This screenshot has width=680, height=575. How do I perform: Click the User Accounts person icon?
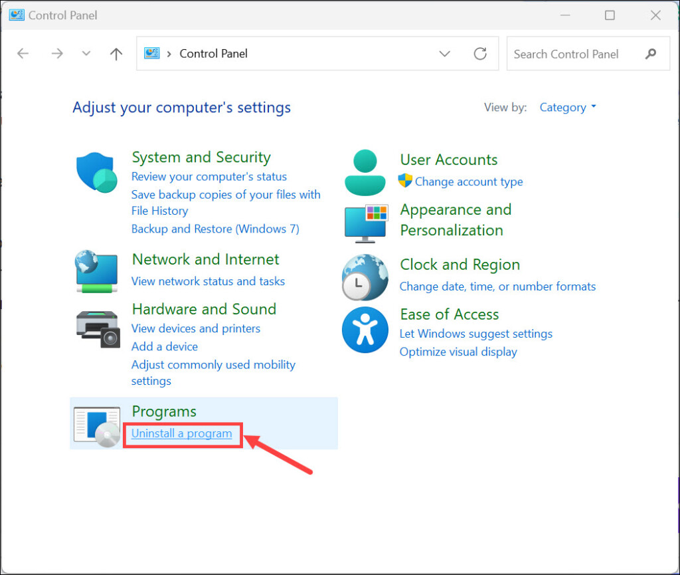(365, 172)
